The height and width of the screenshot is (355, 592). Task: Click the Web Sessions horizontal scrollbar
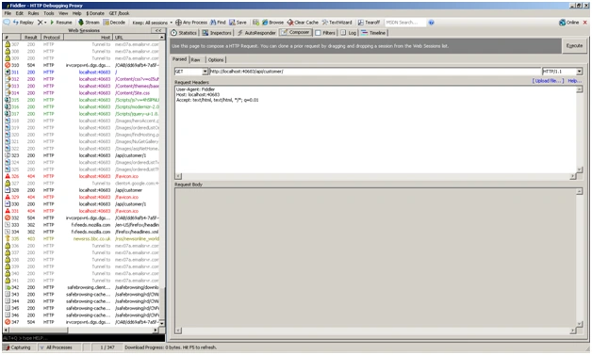point(80,331)
